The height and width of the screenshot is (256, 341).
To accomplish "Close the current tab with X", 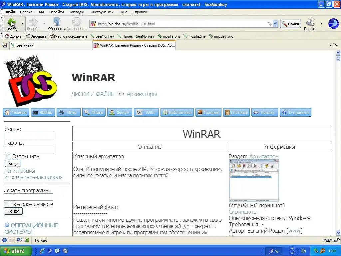I will [x=336, y=45].
